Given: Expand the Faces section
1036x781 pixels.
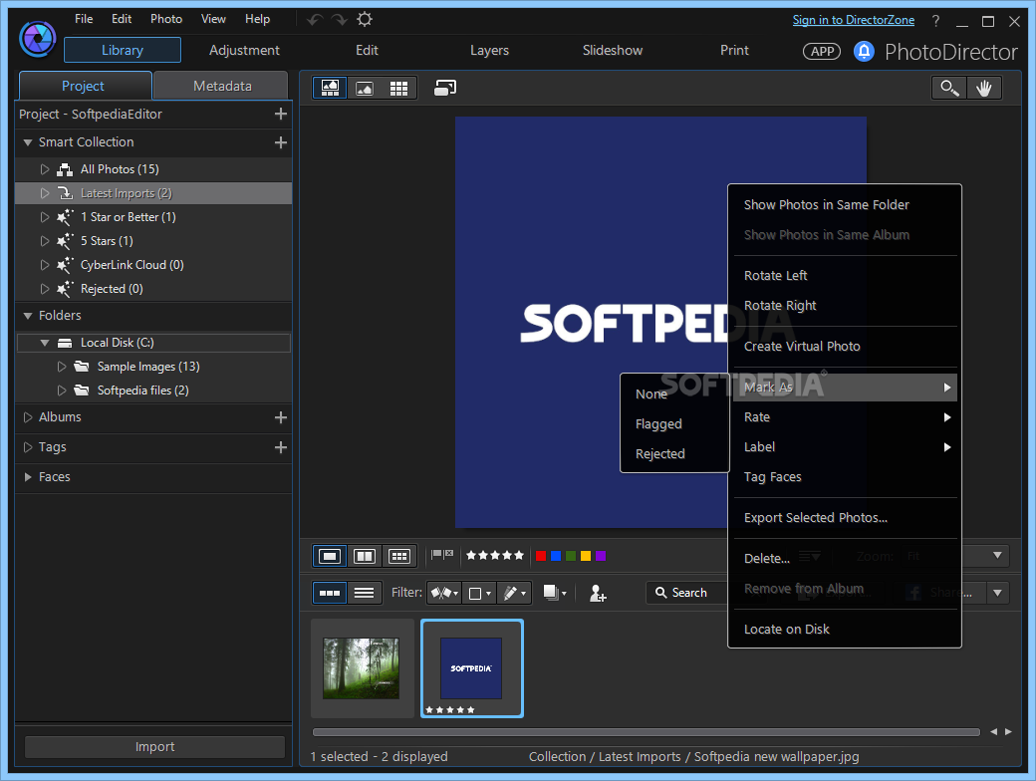Looking at the screenshot, I should [28, 477].
